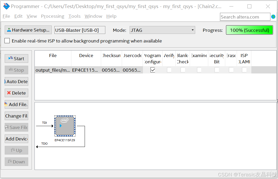Maximize the Programmer window

pyautogui.click(x=249, y=6)
